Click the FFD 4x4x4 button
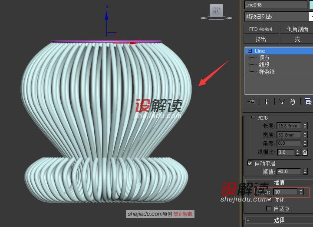313x227 pixels. [x=261, y=29]
